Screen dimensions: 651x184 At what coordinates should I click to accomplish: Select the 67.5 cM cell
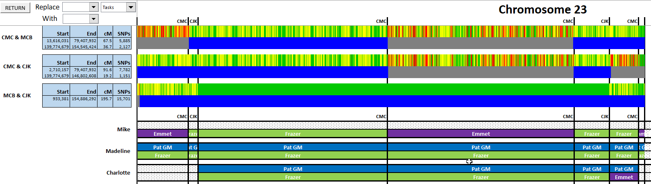(x=107, y=41)
